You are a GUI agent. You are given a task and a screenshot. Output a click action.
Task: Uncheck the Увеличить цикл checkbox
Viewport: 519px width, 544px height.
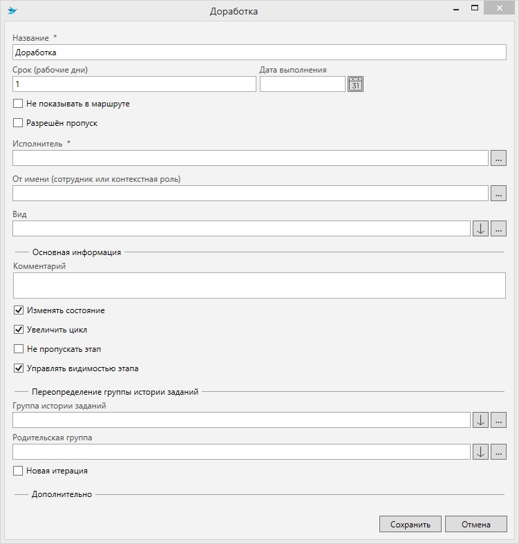pos(19,330)
